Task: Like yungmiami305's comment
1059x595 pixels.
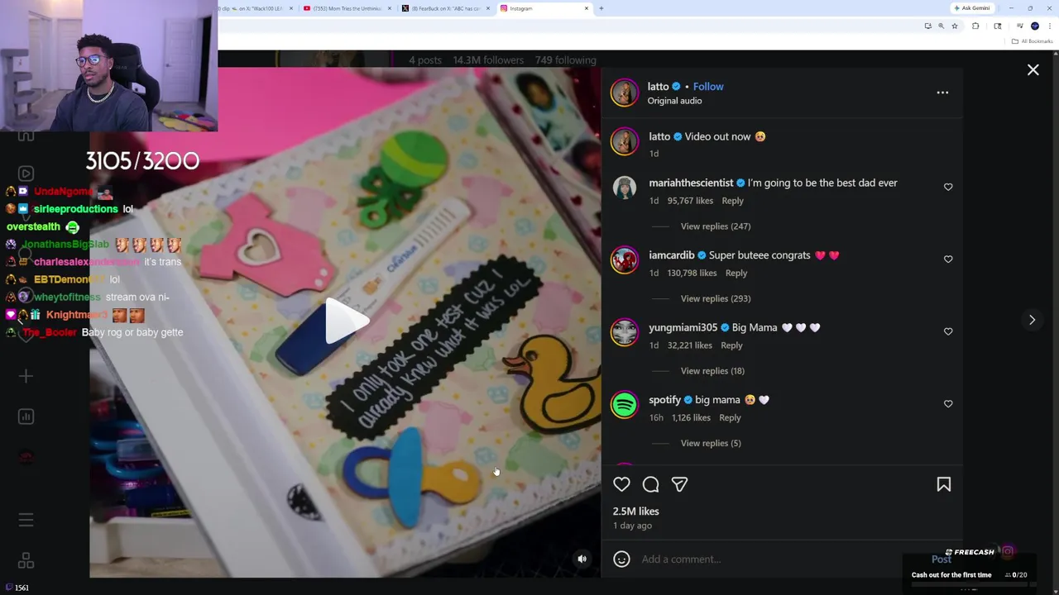Action: click(948, 331)
